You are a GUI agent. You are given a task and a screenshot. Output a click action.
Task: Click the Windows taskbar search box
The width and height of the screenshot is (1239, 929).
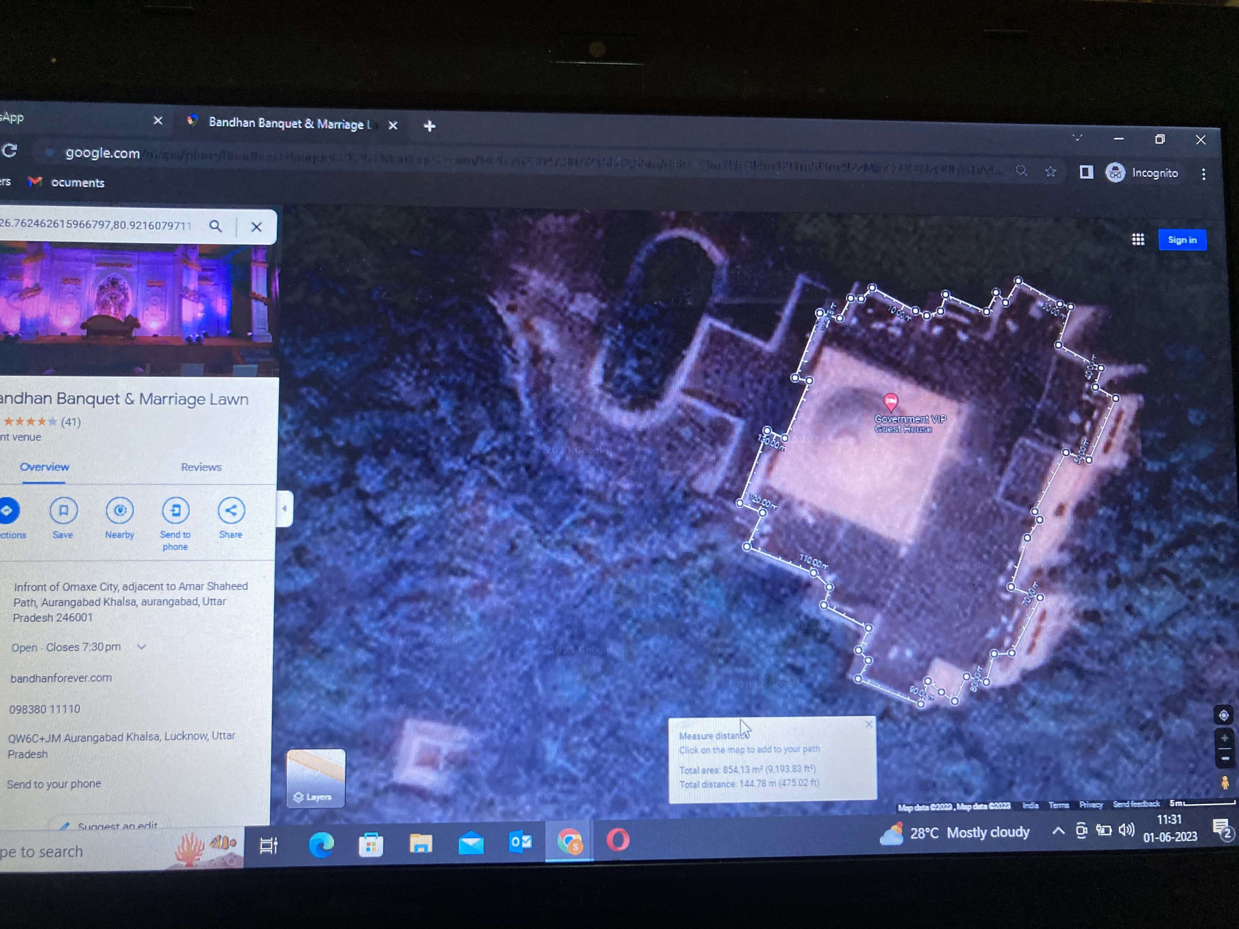pyautogui.click(x=120, y=850)
